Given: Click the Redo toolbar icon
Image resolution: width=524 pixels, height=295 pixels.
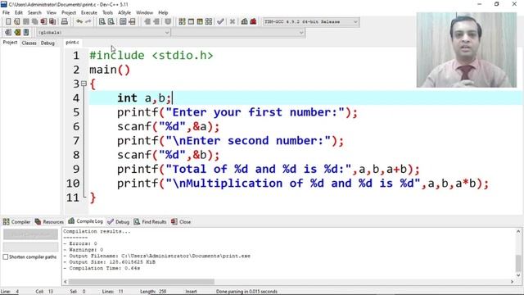Looking at the screenshot, I should tap(88, 22).
